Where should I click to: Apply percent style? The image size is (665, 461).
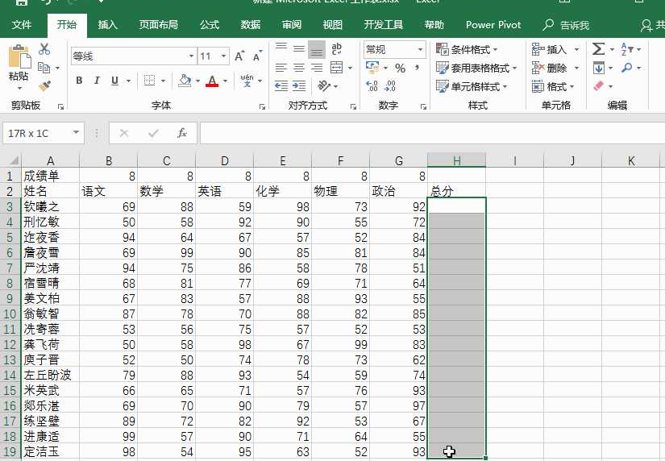(x=400, y=68)
